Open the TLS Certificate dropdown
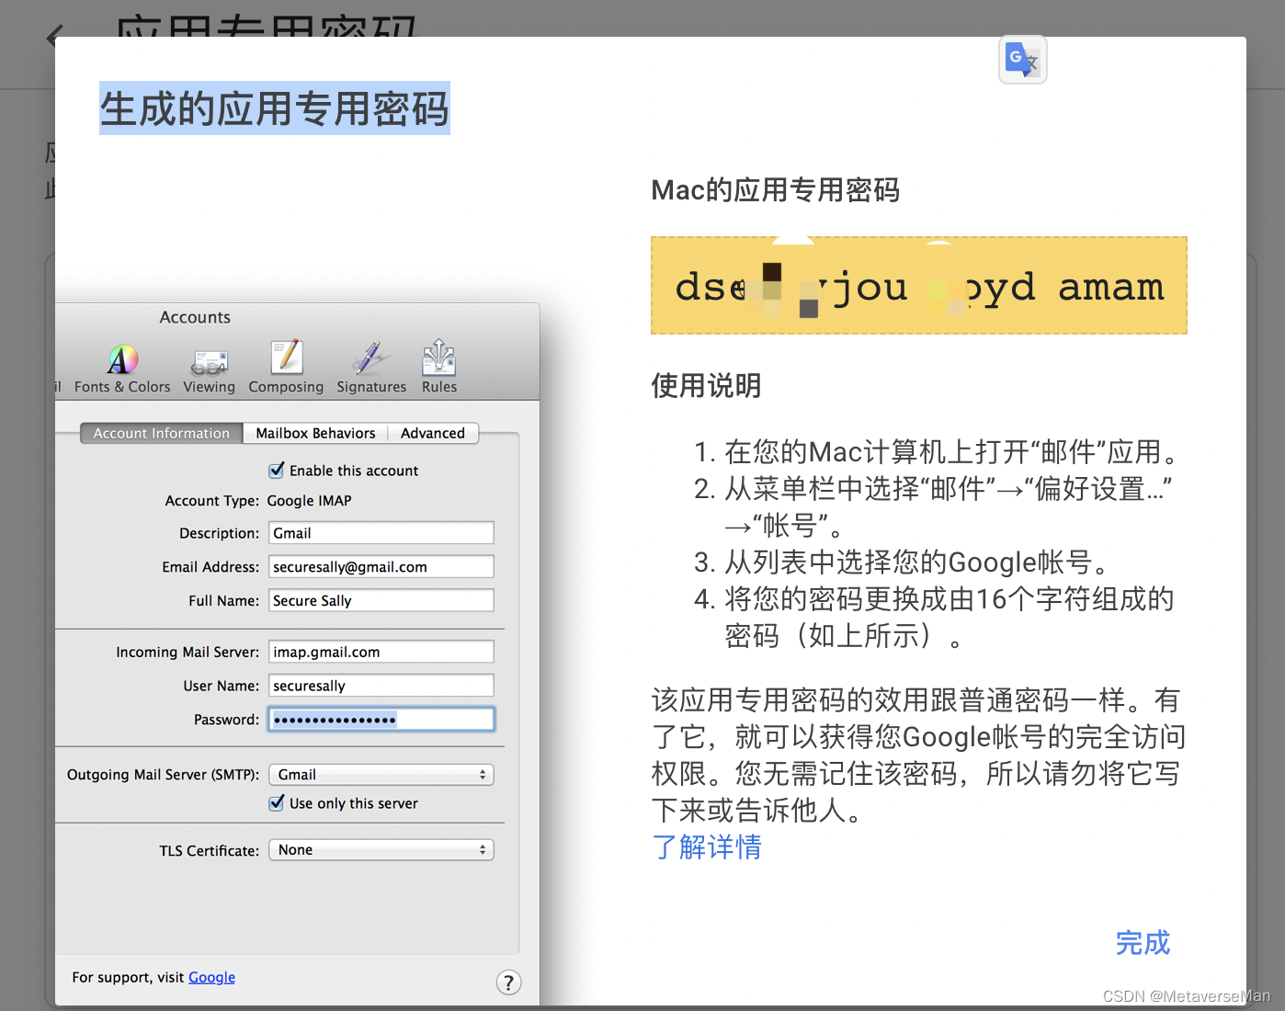The image size is (1285, 1011). click(381, 849)
